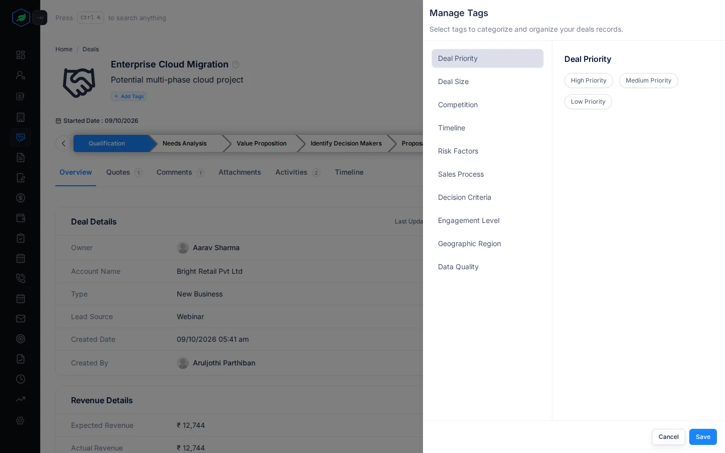Open the accounts building sidebar icon

click(21, 117)
